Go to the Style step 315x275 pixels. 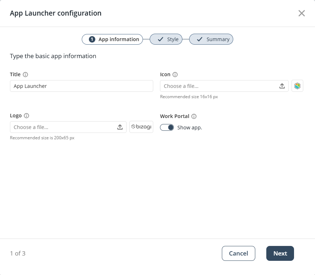pos(166,39)
